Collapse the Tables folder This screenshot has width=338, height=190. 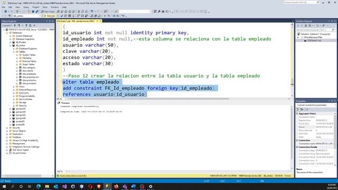coord(14,52)
